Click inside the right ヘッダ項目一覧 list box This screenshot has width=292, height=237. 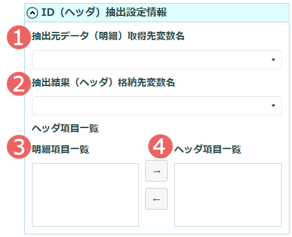point(228,195)
